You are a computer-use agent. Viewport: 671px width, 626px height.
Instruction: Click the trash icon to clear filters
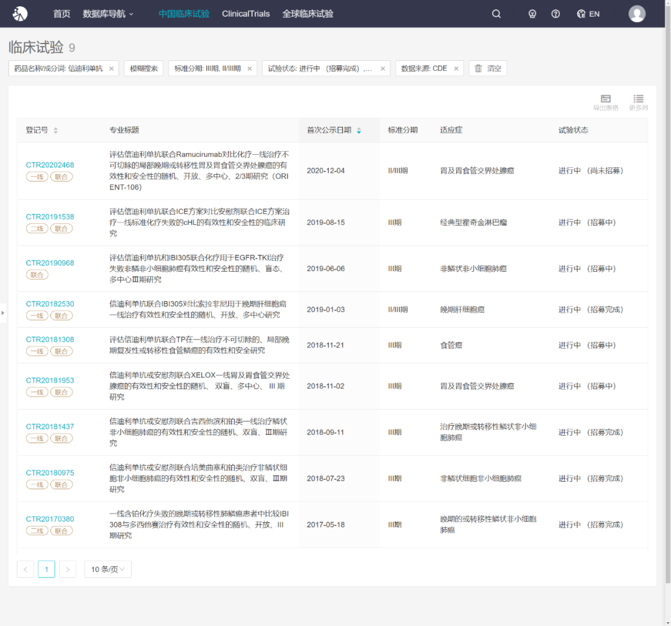(x=478, y=68)
